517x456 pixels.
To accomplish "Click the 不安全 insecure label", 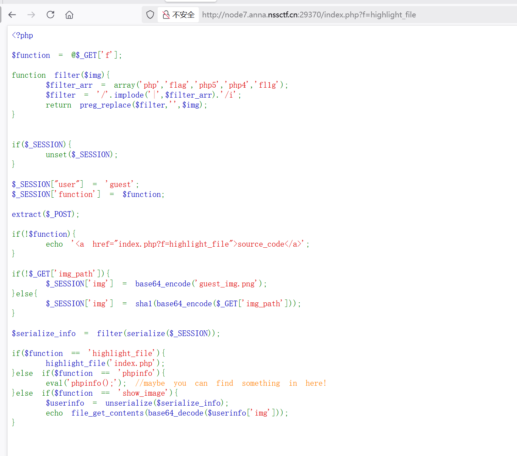I will [x=183, y=15].
